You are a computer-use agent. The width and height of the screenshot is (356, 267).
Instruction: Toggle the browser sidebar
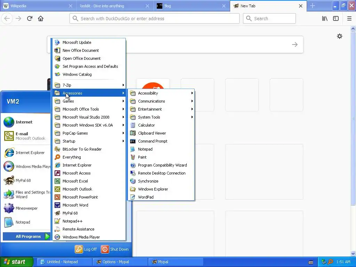point(336,19)
